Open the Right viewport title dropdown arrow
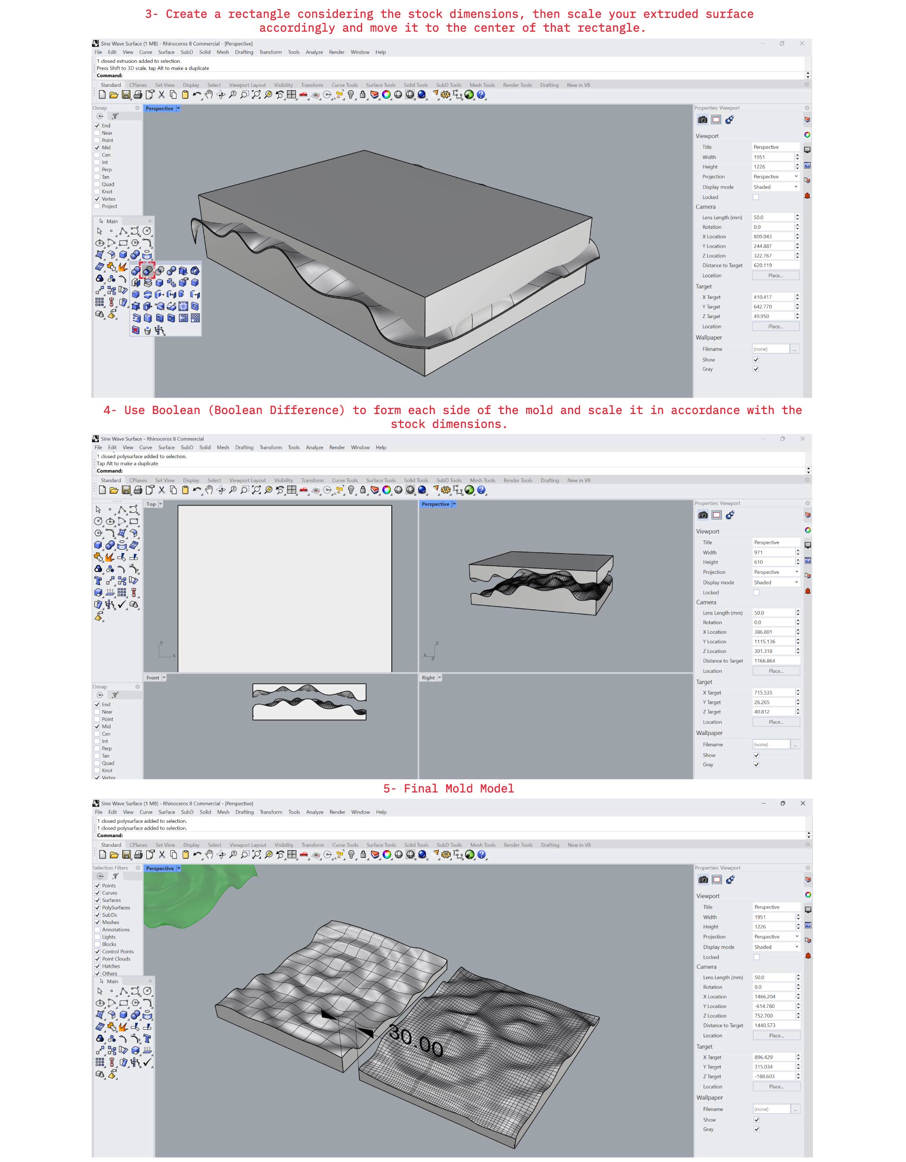This screenshot has height=1162, width=906. tap(439, 677)
